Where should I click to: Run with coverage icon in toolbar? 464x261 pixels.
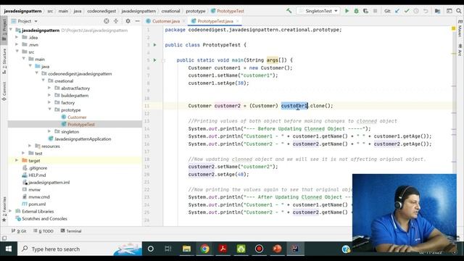click(x=365, y=11)
